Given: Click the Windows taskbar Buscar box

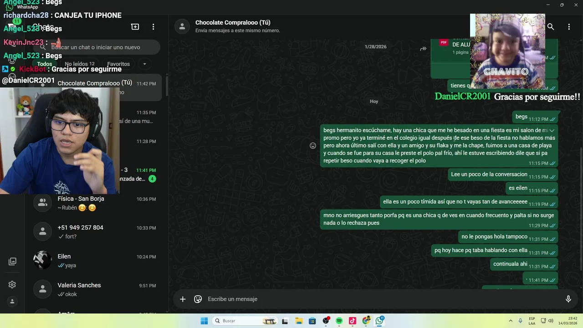Looking at the screenshot, I should click(245, 321).
